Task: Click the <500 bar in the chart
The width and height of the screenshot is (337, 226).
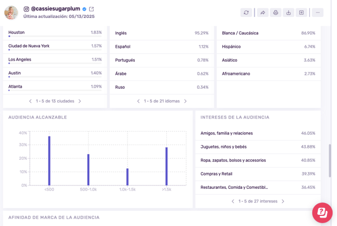Action: coord(49,161)
